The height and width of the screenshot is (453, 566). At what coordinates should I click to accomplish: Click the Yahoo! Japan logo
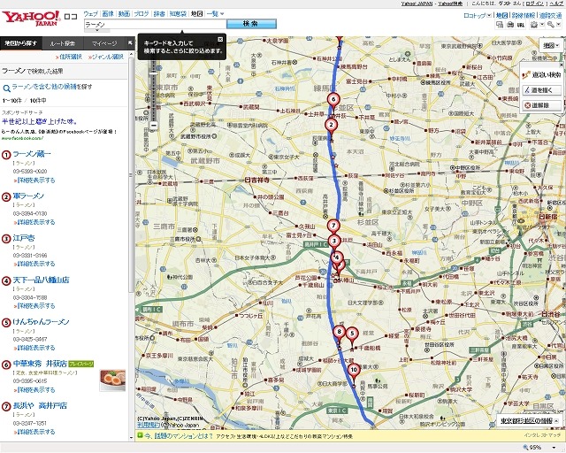pyautogui.click(x=31, y=18)
